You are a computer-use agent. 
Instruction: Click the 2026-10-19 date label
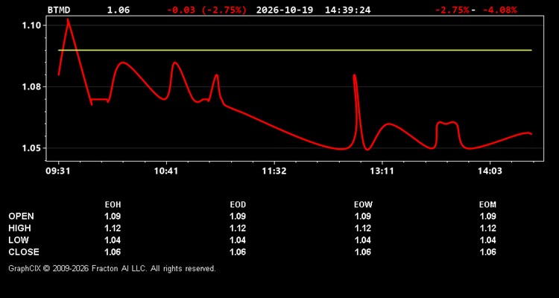(x=285, y=10)
